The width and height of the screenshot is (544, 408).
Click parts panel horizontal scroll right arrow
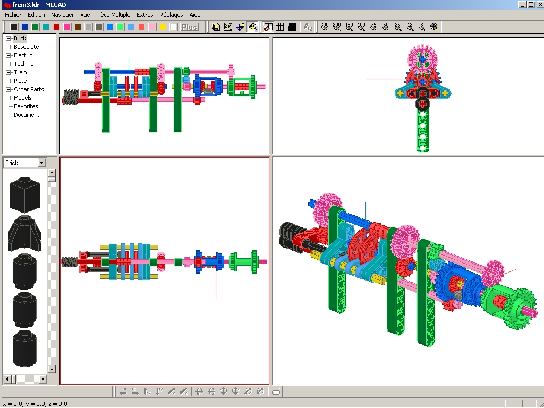43,379
